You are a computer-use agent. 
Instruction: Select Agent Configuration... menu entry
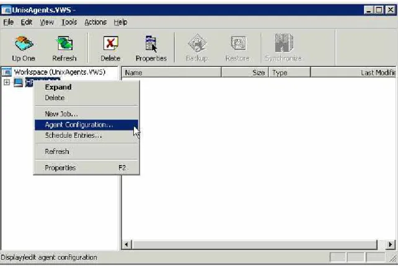[x=86, y=125]
